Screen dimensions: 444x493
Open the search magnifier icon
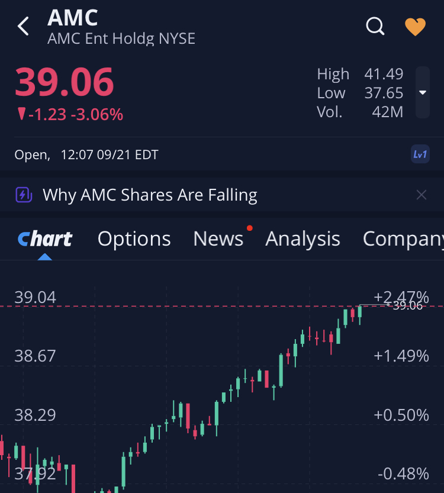click(x=375, y=27)
